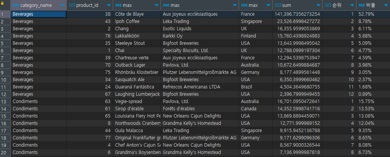Select cell Brazil
The height and width of the screenshot is (157, 390).
pos(256,87)
